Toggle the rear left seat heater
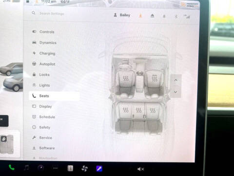This screenshot has width=234, height=176. click(x=125, y=110)
